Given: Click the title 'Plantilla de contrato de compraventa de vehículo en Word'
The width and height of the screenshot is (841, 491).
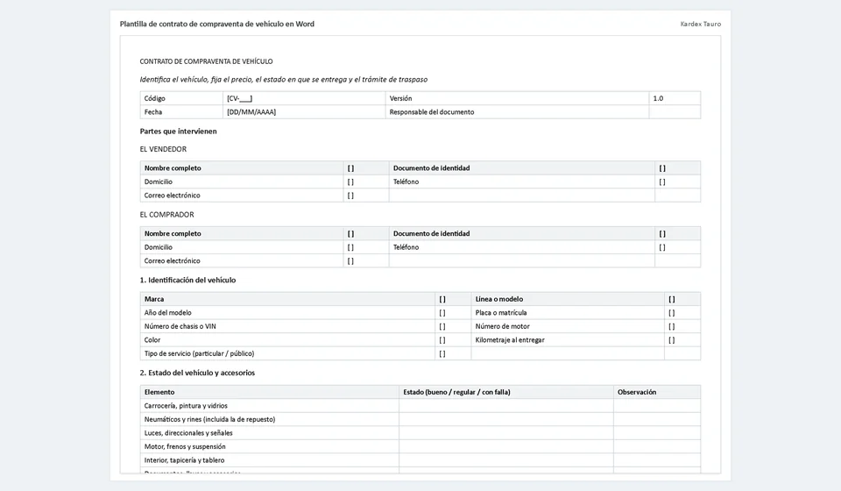Looking at the screenshot, I should (x=216, y=25).
